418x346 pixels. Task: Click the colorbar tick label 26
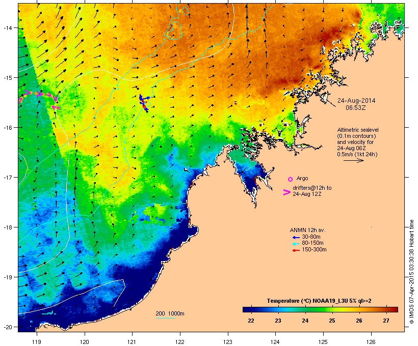tap(359, 321)
